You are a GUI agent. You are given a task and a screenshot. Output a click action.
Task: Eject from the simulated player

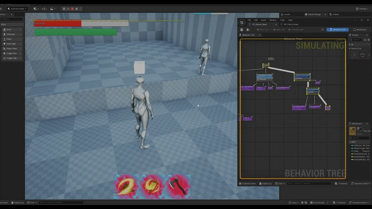point(76,9)
